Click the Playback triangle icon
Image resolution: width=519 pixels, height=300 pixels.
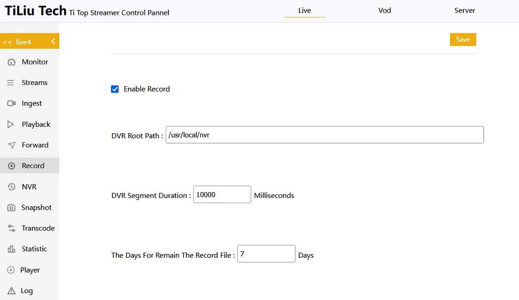pyautogui.click(x=11, y=124)
